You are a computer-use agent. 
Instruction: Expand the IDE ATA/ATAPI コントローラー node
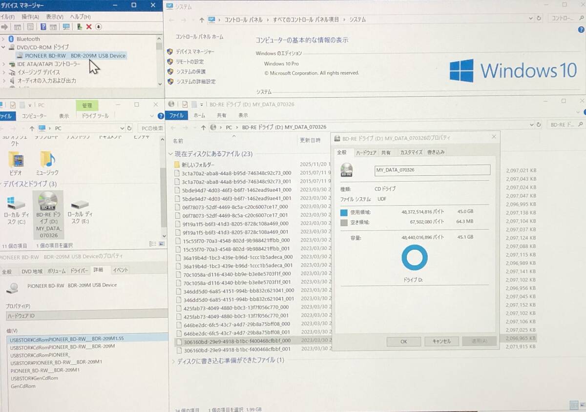coord(3,64)
